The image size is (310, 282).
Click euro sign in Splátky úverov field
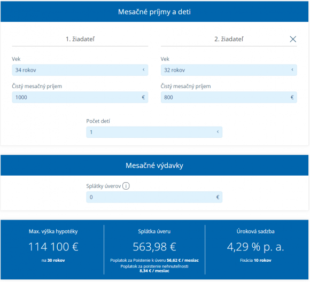[218, 197]
